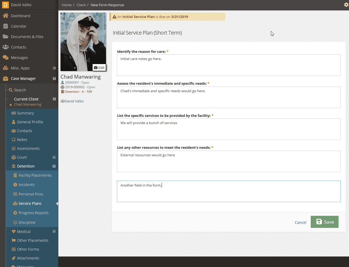Cancel the new form response
The image size is (349, 267).
(300, 222)
